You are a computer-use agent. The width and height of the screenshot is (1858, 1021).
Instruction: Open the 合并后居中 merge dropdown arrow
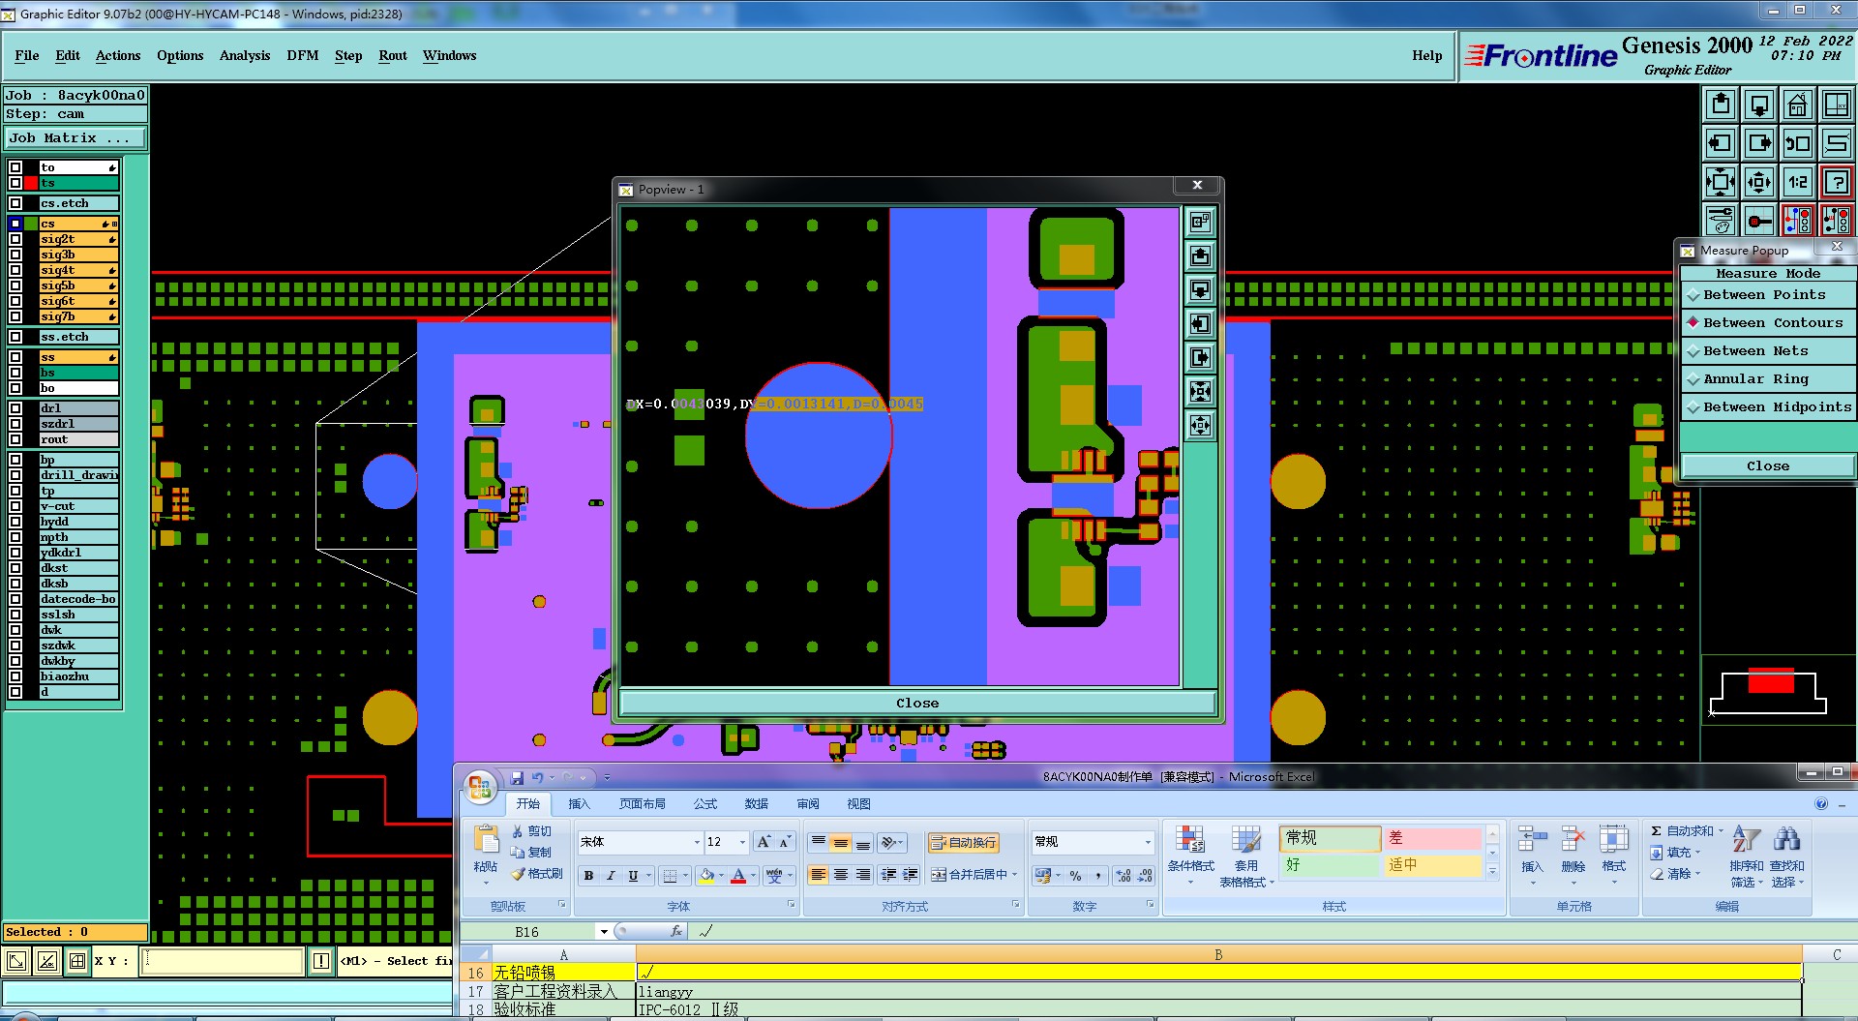(1015, 875)
